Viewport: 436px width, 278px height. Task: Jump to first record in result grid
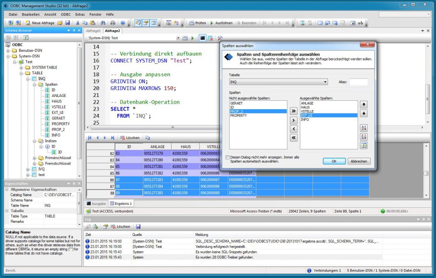coord(90,138)
